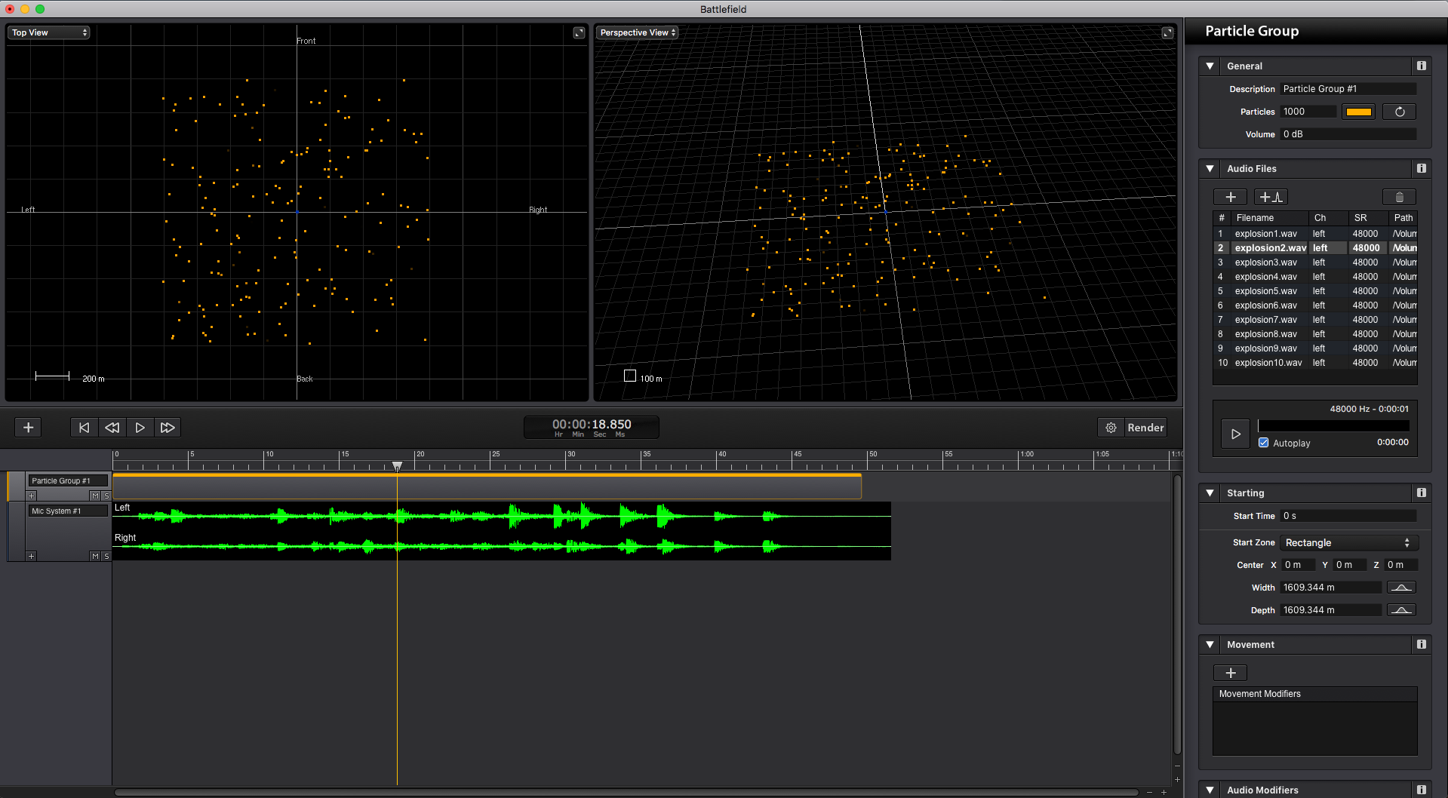This screenshot has height=798, width=1448.
Task: Click the plus on Mic System #1 track
Action: (31, 556)
